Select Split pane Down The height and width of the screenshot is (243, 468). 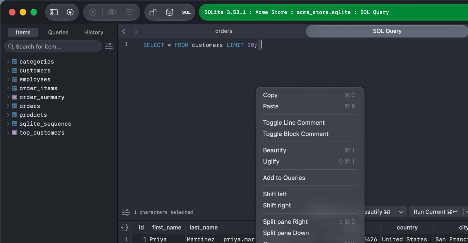pos(309,233)
